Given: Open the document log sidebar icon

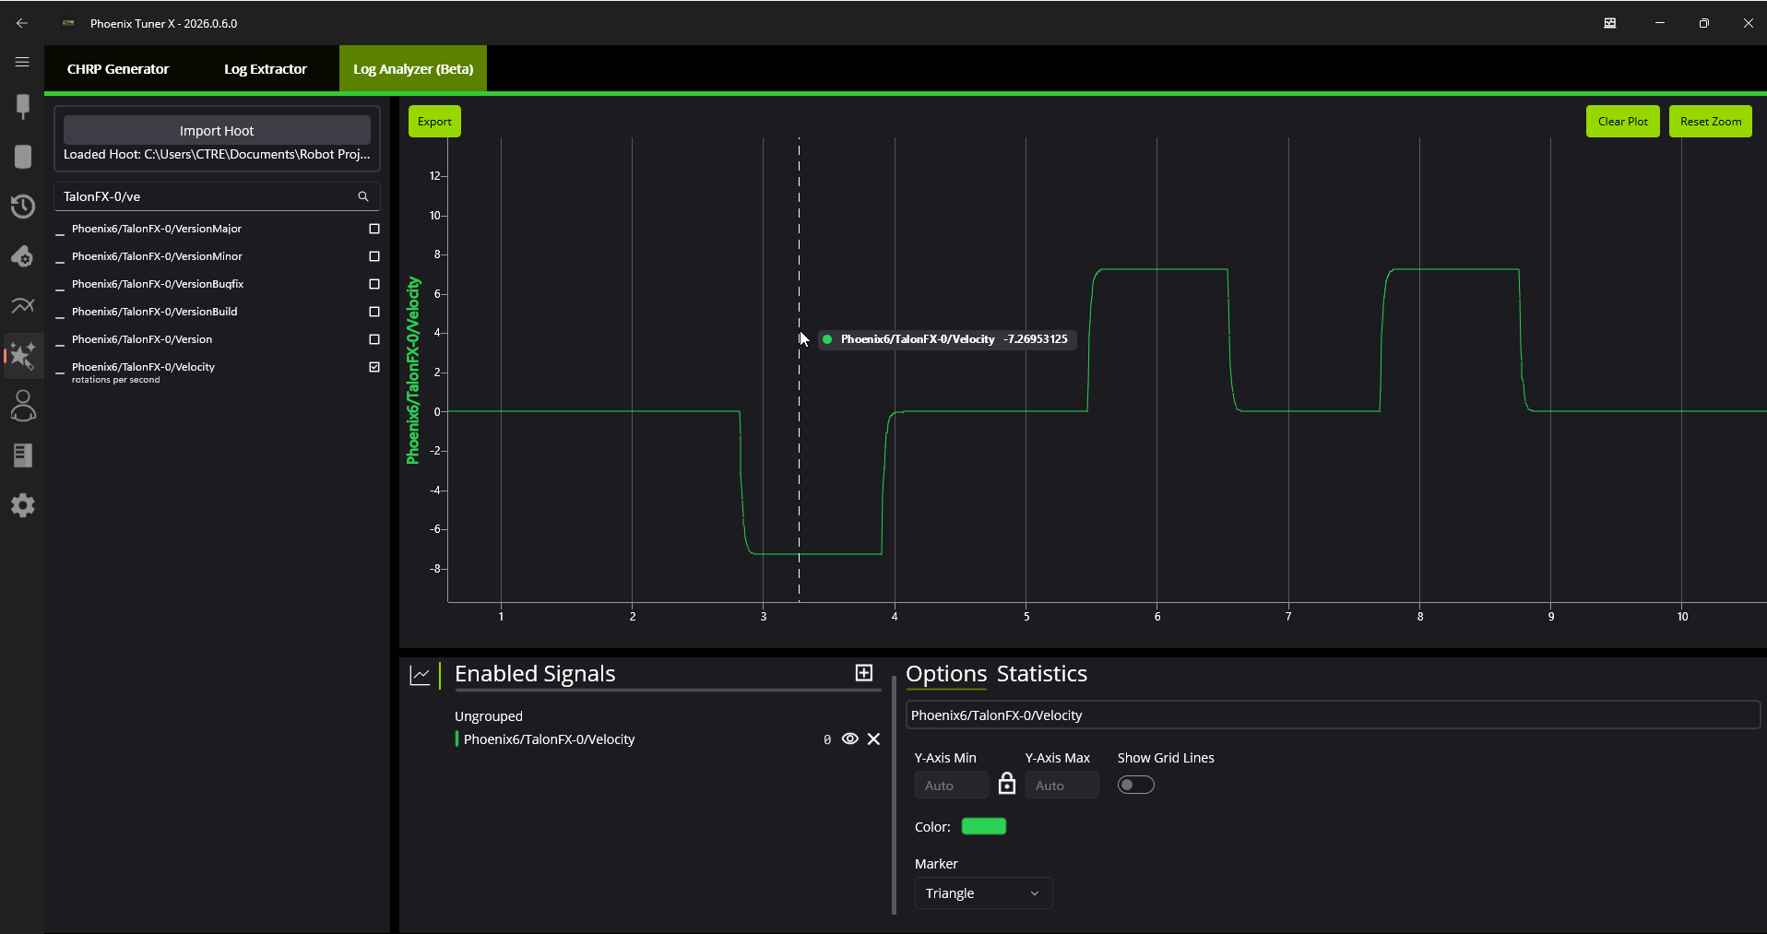Looking at the screenshot, I should [23, 455].
